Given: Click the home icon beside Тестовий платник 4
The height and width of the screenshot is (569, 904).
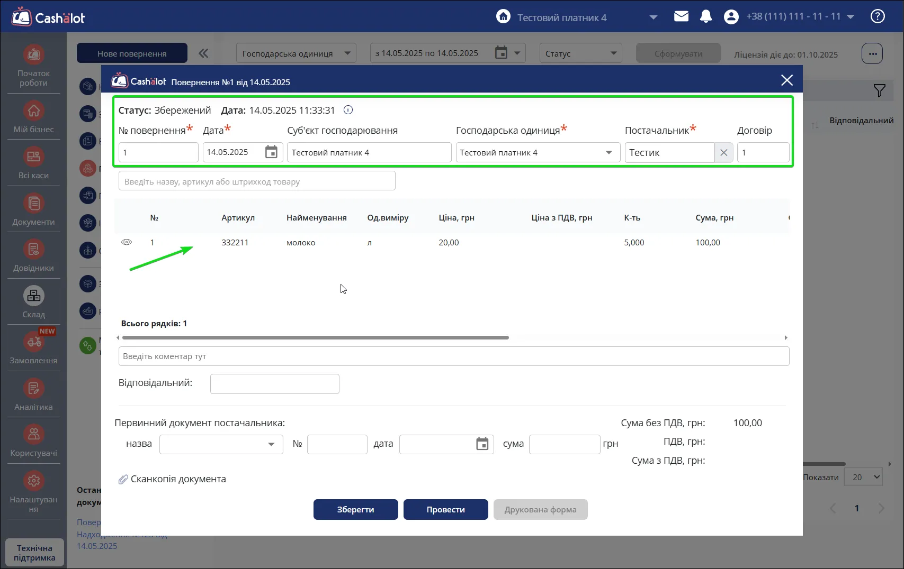Looking at the screenshot, I should [x=503, y=16].
